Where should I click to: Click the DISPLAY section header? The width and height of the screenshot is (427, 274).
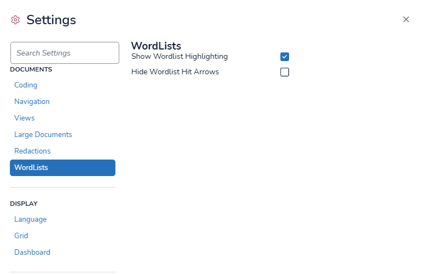(x=24, y=204)
